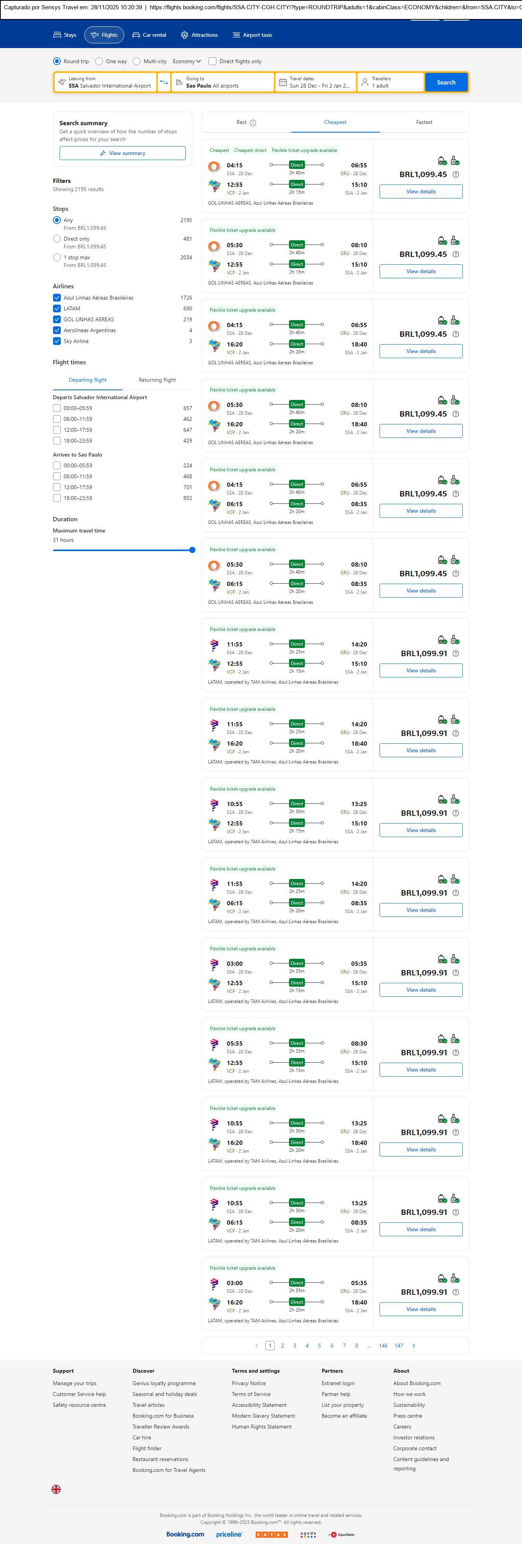The width and height of the screenshot is (522, 1544).
Task: Open the Economy cabin class dropdown
Action: point(187,61)
